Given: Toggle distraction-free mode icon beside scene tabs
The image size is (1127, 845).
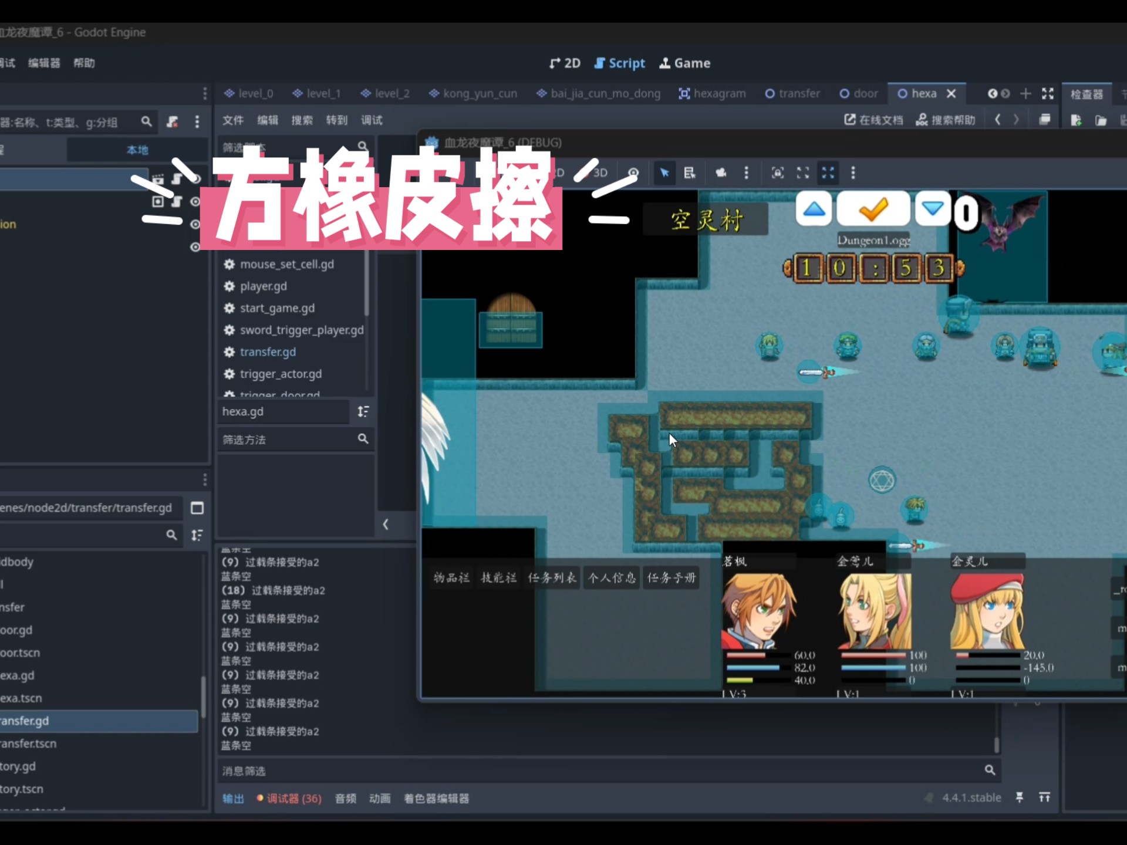Looking at the screenshot, I should point(1048,93).
